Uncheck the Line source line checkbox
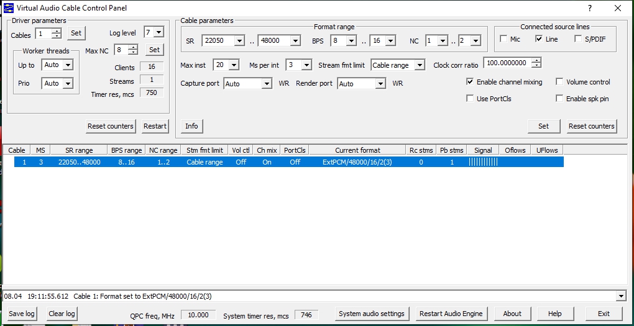The image size is (634, 326). [540, 39]
